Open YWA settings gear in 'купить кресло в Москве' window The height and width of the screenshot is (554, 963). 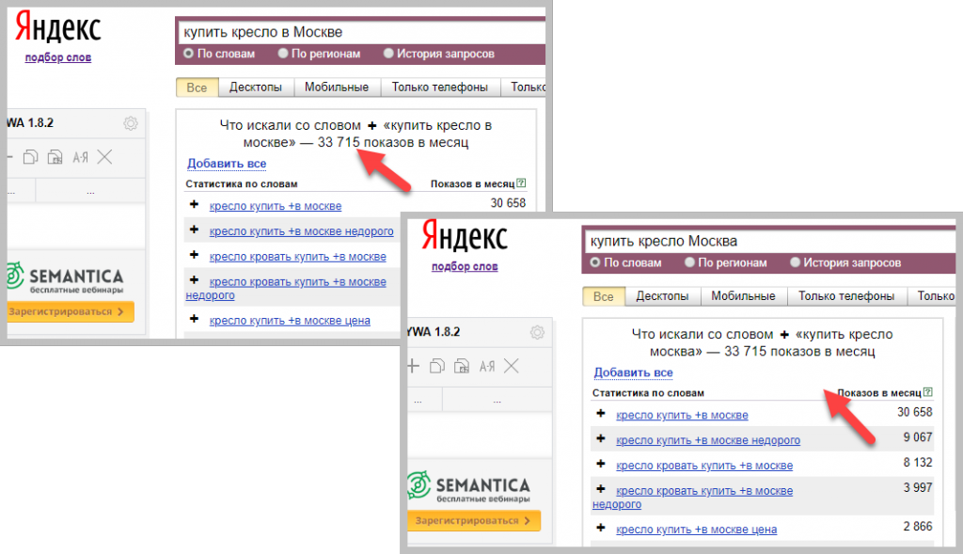point(130,123)
